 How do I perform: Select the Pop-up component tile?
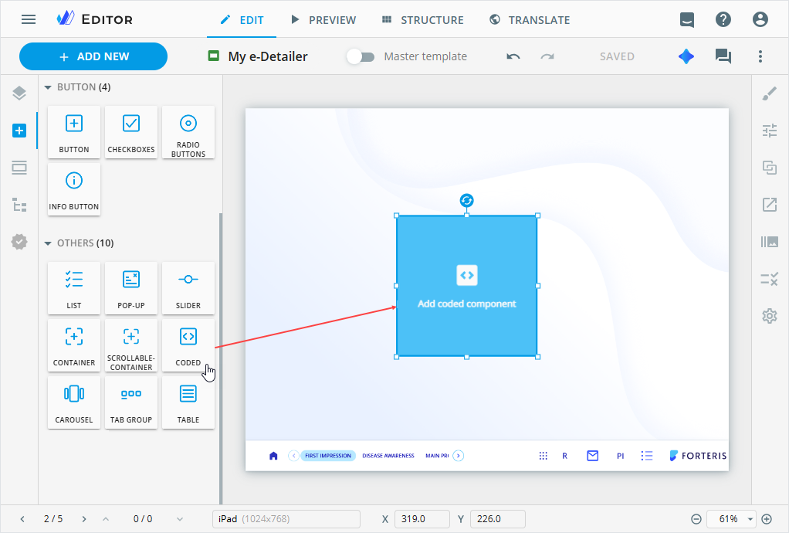[x=131, y=288]
